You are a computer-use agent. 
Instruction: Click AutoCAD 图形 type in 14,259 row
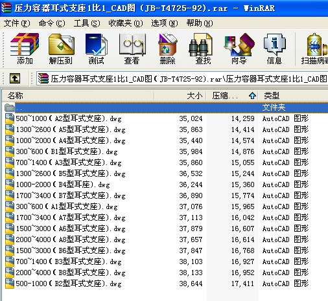click(285, 118)
